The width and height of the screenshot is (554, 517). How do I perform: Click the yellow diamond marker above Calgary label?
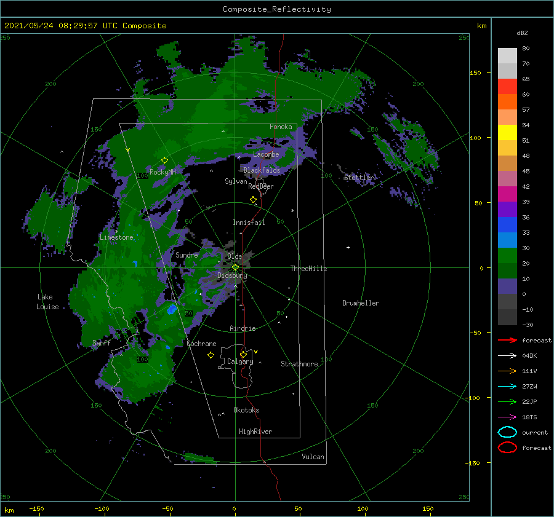(243, 354)
